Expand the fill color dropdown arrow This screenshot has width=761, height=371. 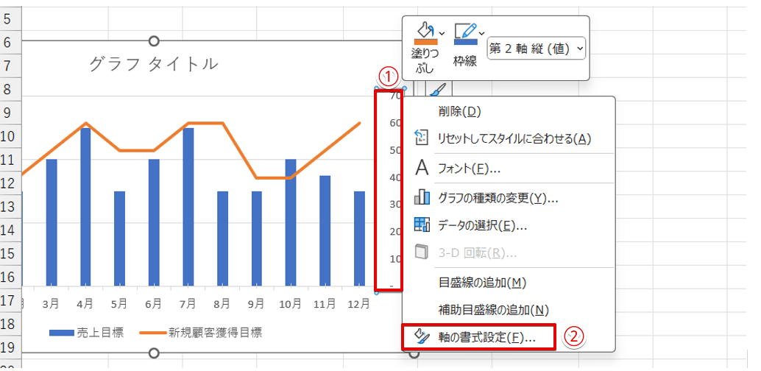(x=442, y=33)
